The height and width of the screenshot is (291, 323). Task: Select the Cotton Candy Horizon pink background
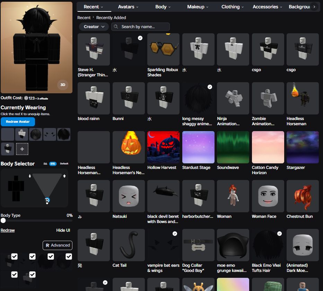tap(268, 147)
